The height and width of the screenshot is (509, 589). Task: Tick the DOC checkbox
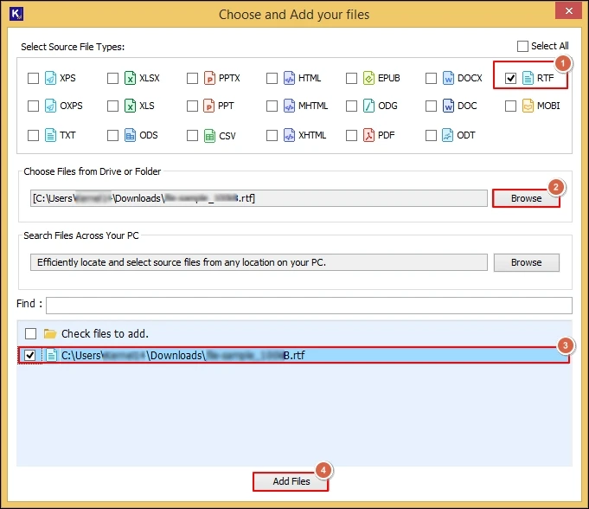tap(431, 106)
